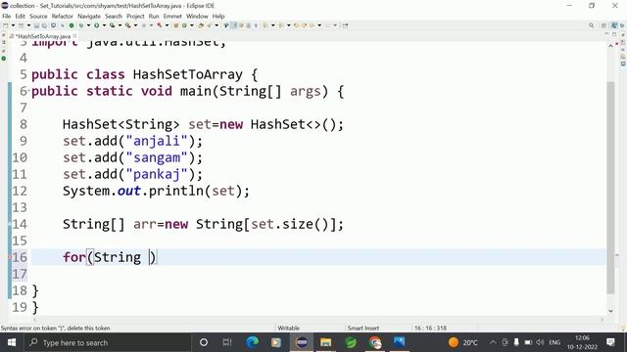Click the Save toolbar icon

click(x=36, y=25)
